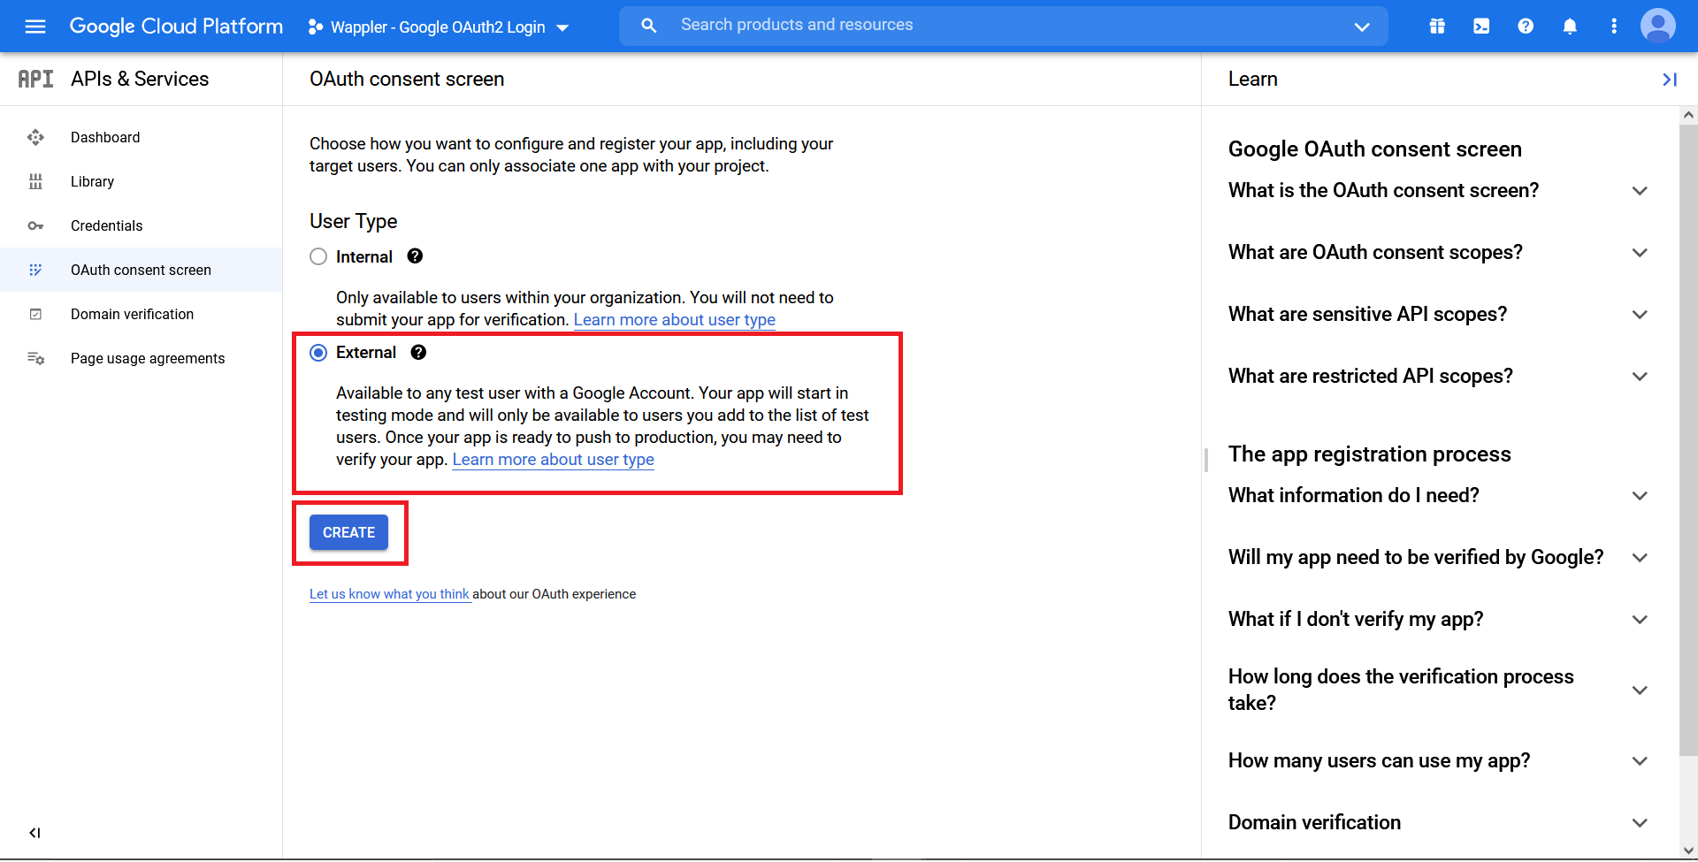This screenshot has height=862, width=1698.
Task: Click the Domain verification checkbox icon
Action: 35,314
